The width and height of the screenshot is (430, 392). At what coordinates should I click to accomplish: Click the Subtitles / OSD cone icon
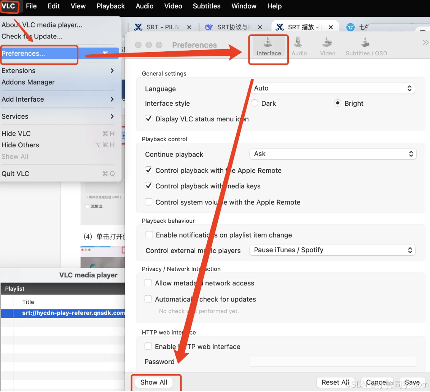365,43
